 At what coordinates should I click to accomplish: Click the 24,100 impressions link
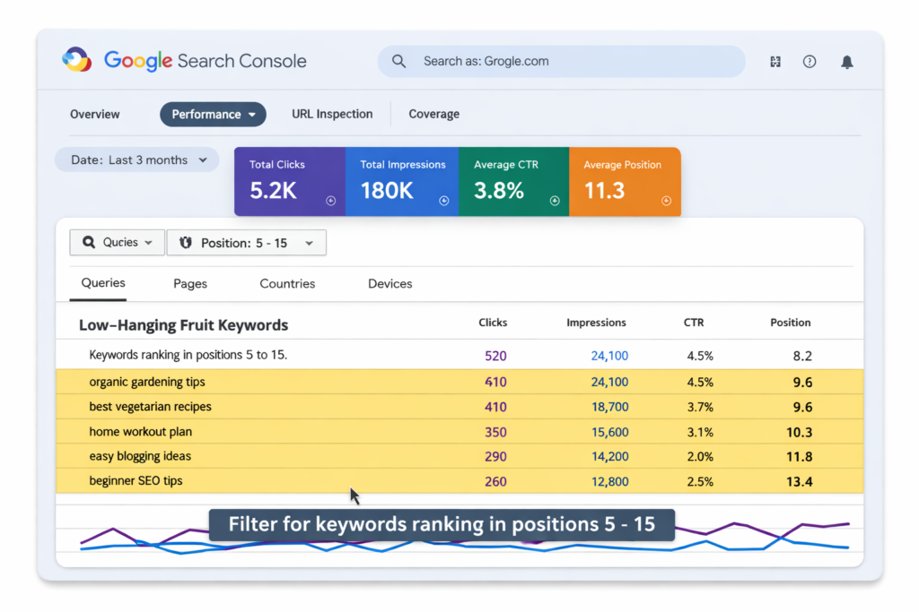click(x=608, y=355)
